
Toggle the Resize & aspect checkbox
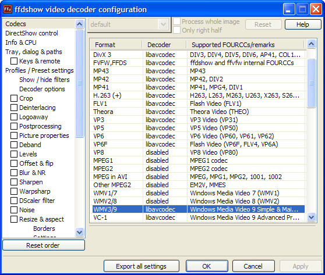14,219
